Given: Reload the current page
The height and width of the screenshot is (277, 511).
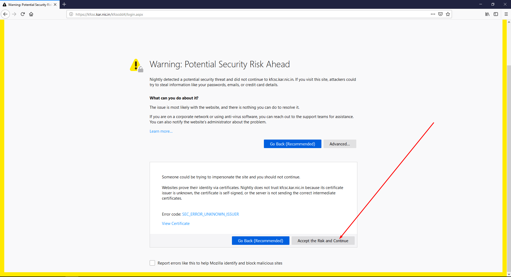Looking at the screenshot, I should pos(23,14).
